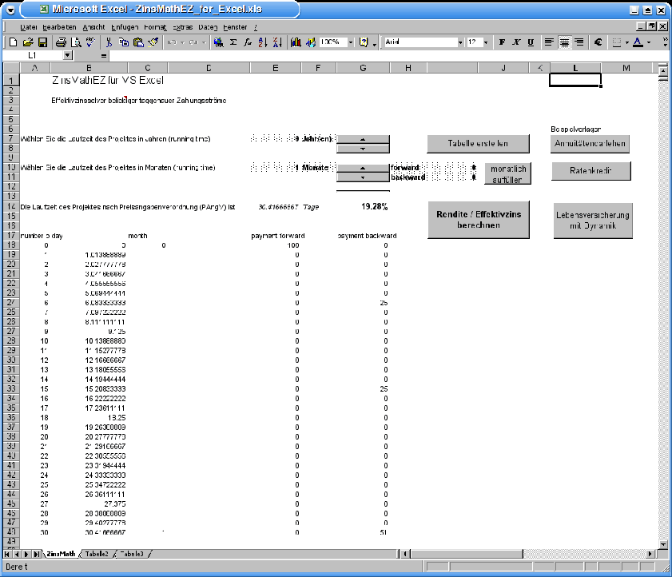Copy the selection
This screenshot has width=672, height=577.
[x=124, y=42]
